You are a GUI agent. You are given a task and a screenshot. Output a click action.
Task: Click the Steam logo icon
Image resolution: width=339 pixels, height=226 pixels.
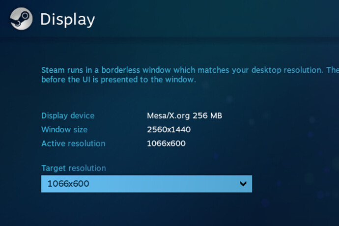(x=21, y=19)
